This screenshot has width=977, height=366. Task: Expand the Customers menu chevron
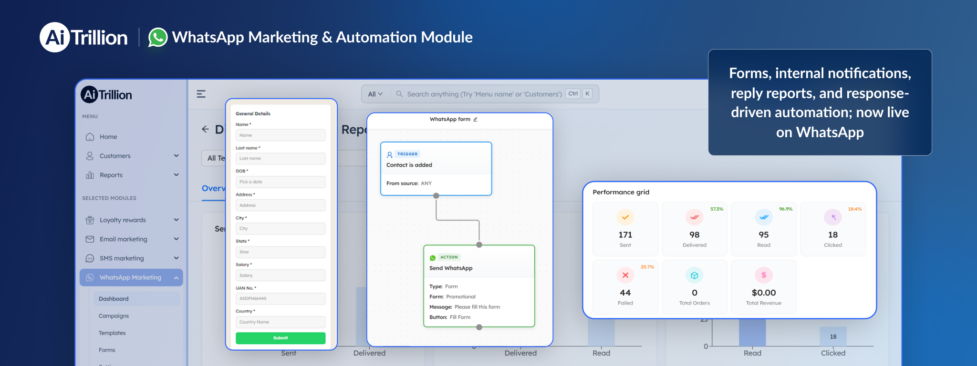pos(177,156)
